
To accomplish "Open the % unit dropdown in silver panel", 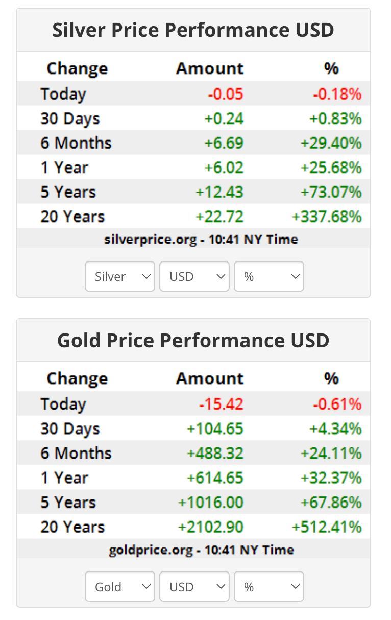I will click(269, 276).
